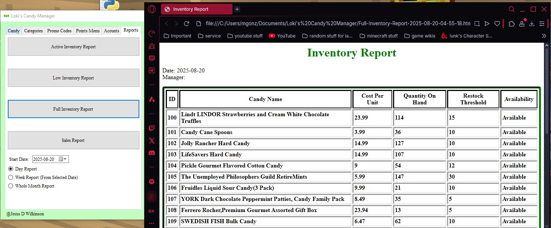Viewport: 551px width, 228px height.
Task: Open the music player sidebar icon
Action: pos(152,197)
